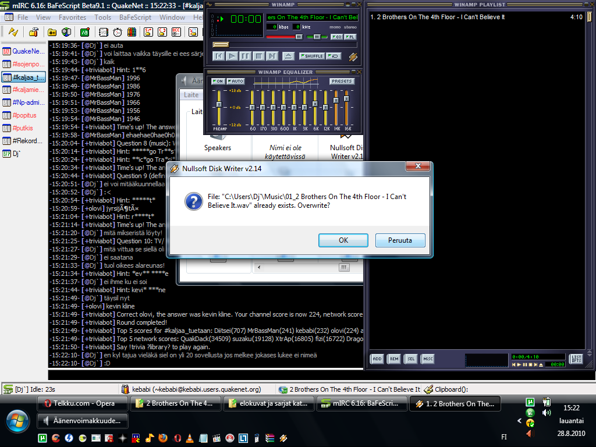596x447 pixels.
Task: Click the Windows Start orb
Action: tap(17, 421)
